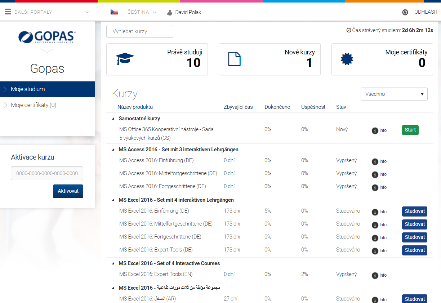Image resolution: width=441 pixels, height=303 pixels.
Task: Open the Další portály dropdown
Action: point(47,12)
